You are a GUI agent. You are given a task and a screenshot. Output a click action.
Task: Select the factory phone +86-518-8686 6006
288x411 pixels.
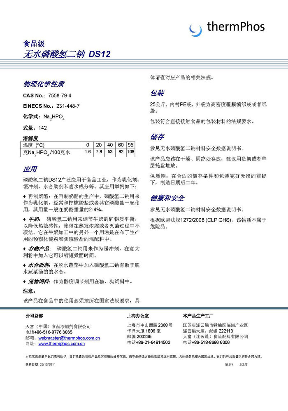211,342
